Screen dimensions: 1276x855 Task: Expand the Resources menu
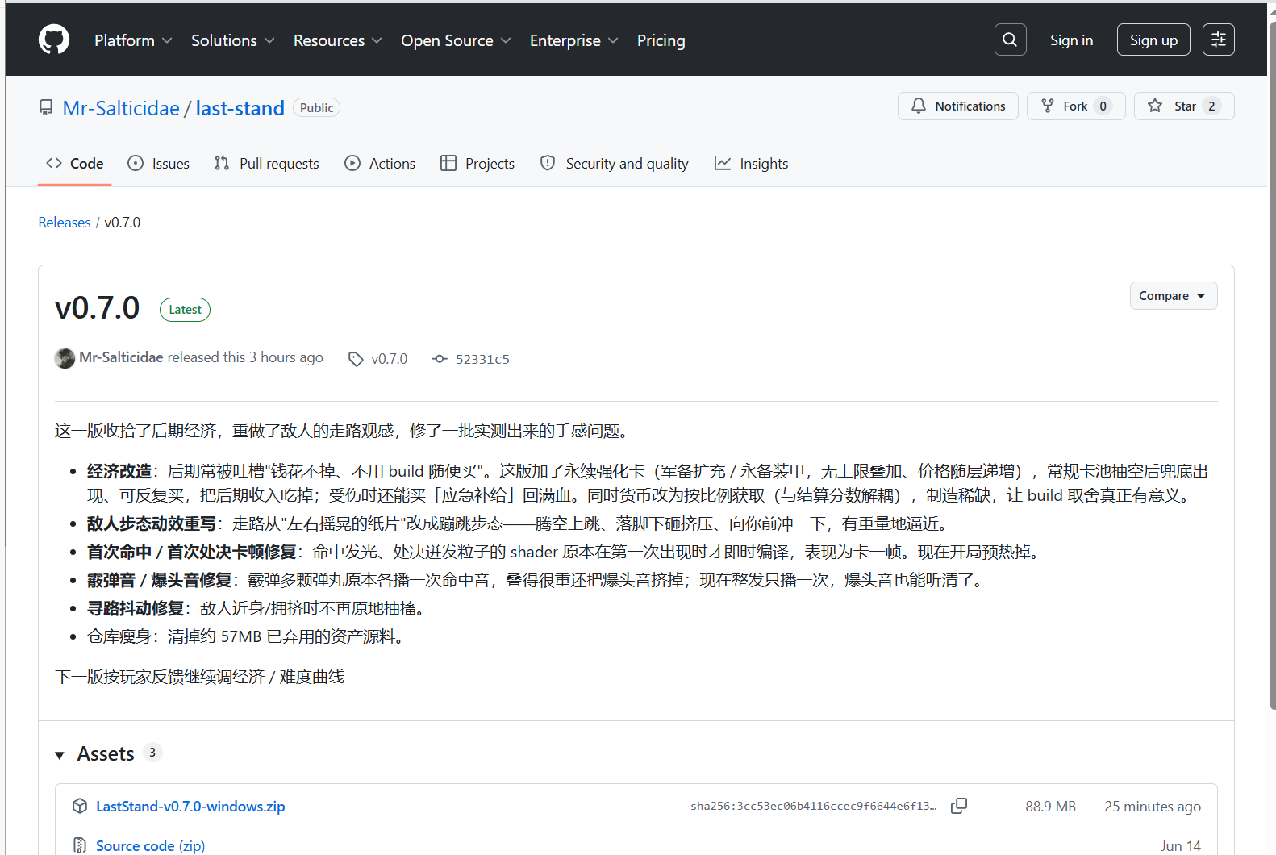point(338,40)
